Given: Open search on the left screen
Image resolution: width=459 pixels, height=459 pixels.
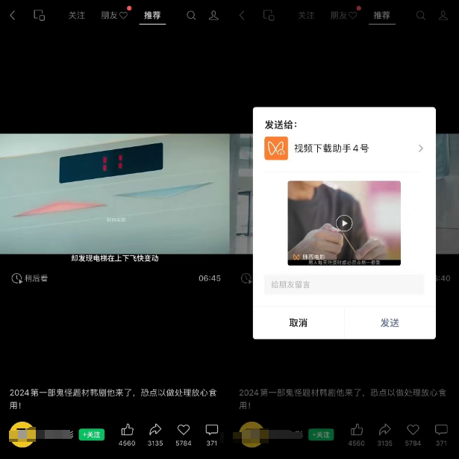Looking at the screenshot, I should tap(191, 15).
